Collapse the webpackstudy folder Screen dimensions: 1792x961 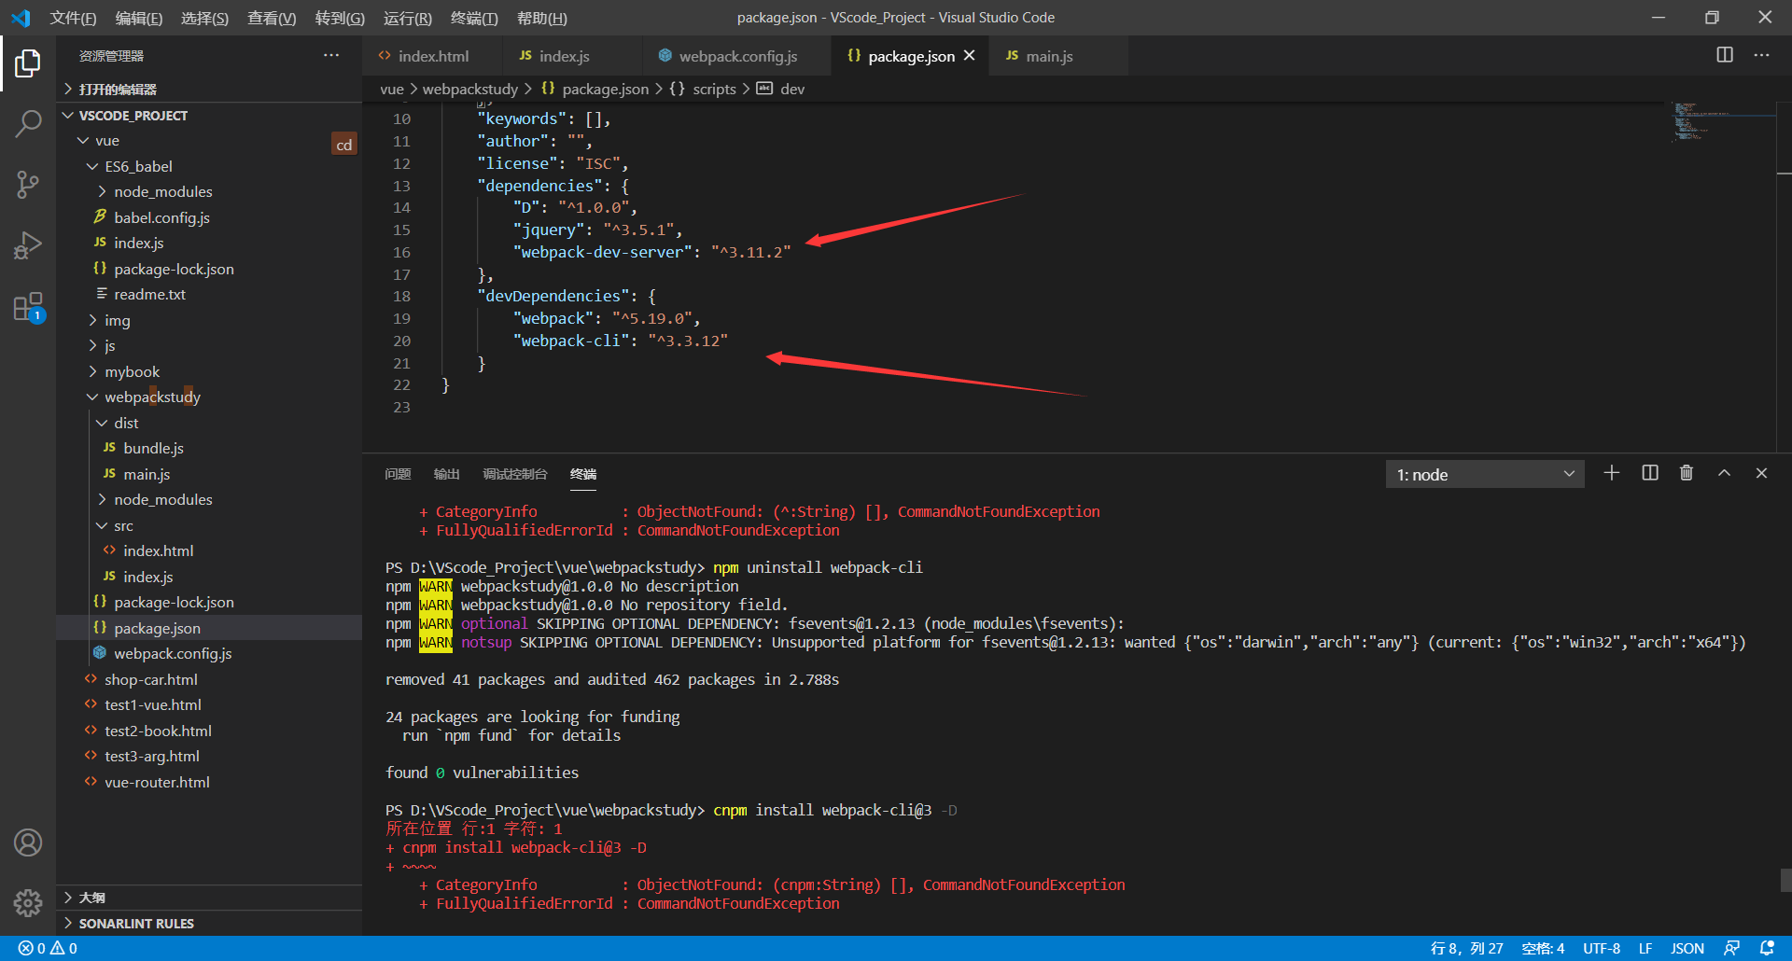(x=209, y=397)
